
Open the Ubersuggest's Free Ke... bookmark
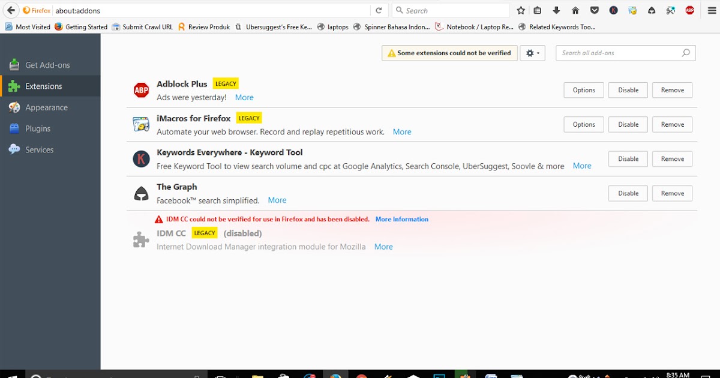point(274,27)
